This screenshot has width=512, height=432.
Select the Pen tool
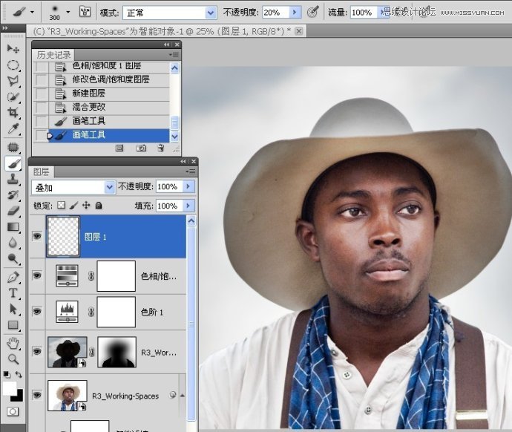point(13,277)
